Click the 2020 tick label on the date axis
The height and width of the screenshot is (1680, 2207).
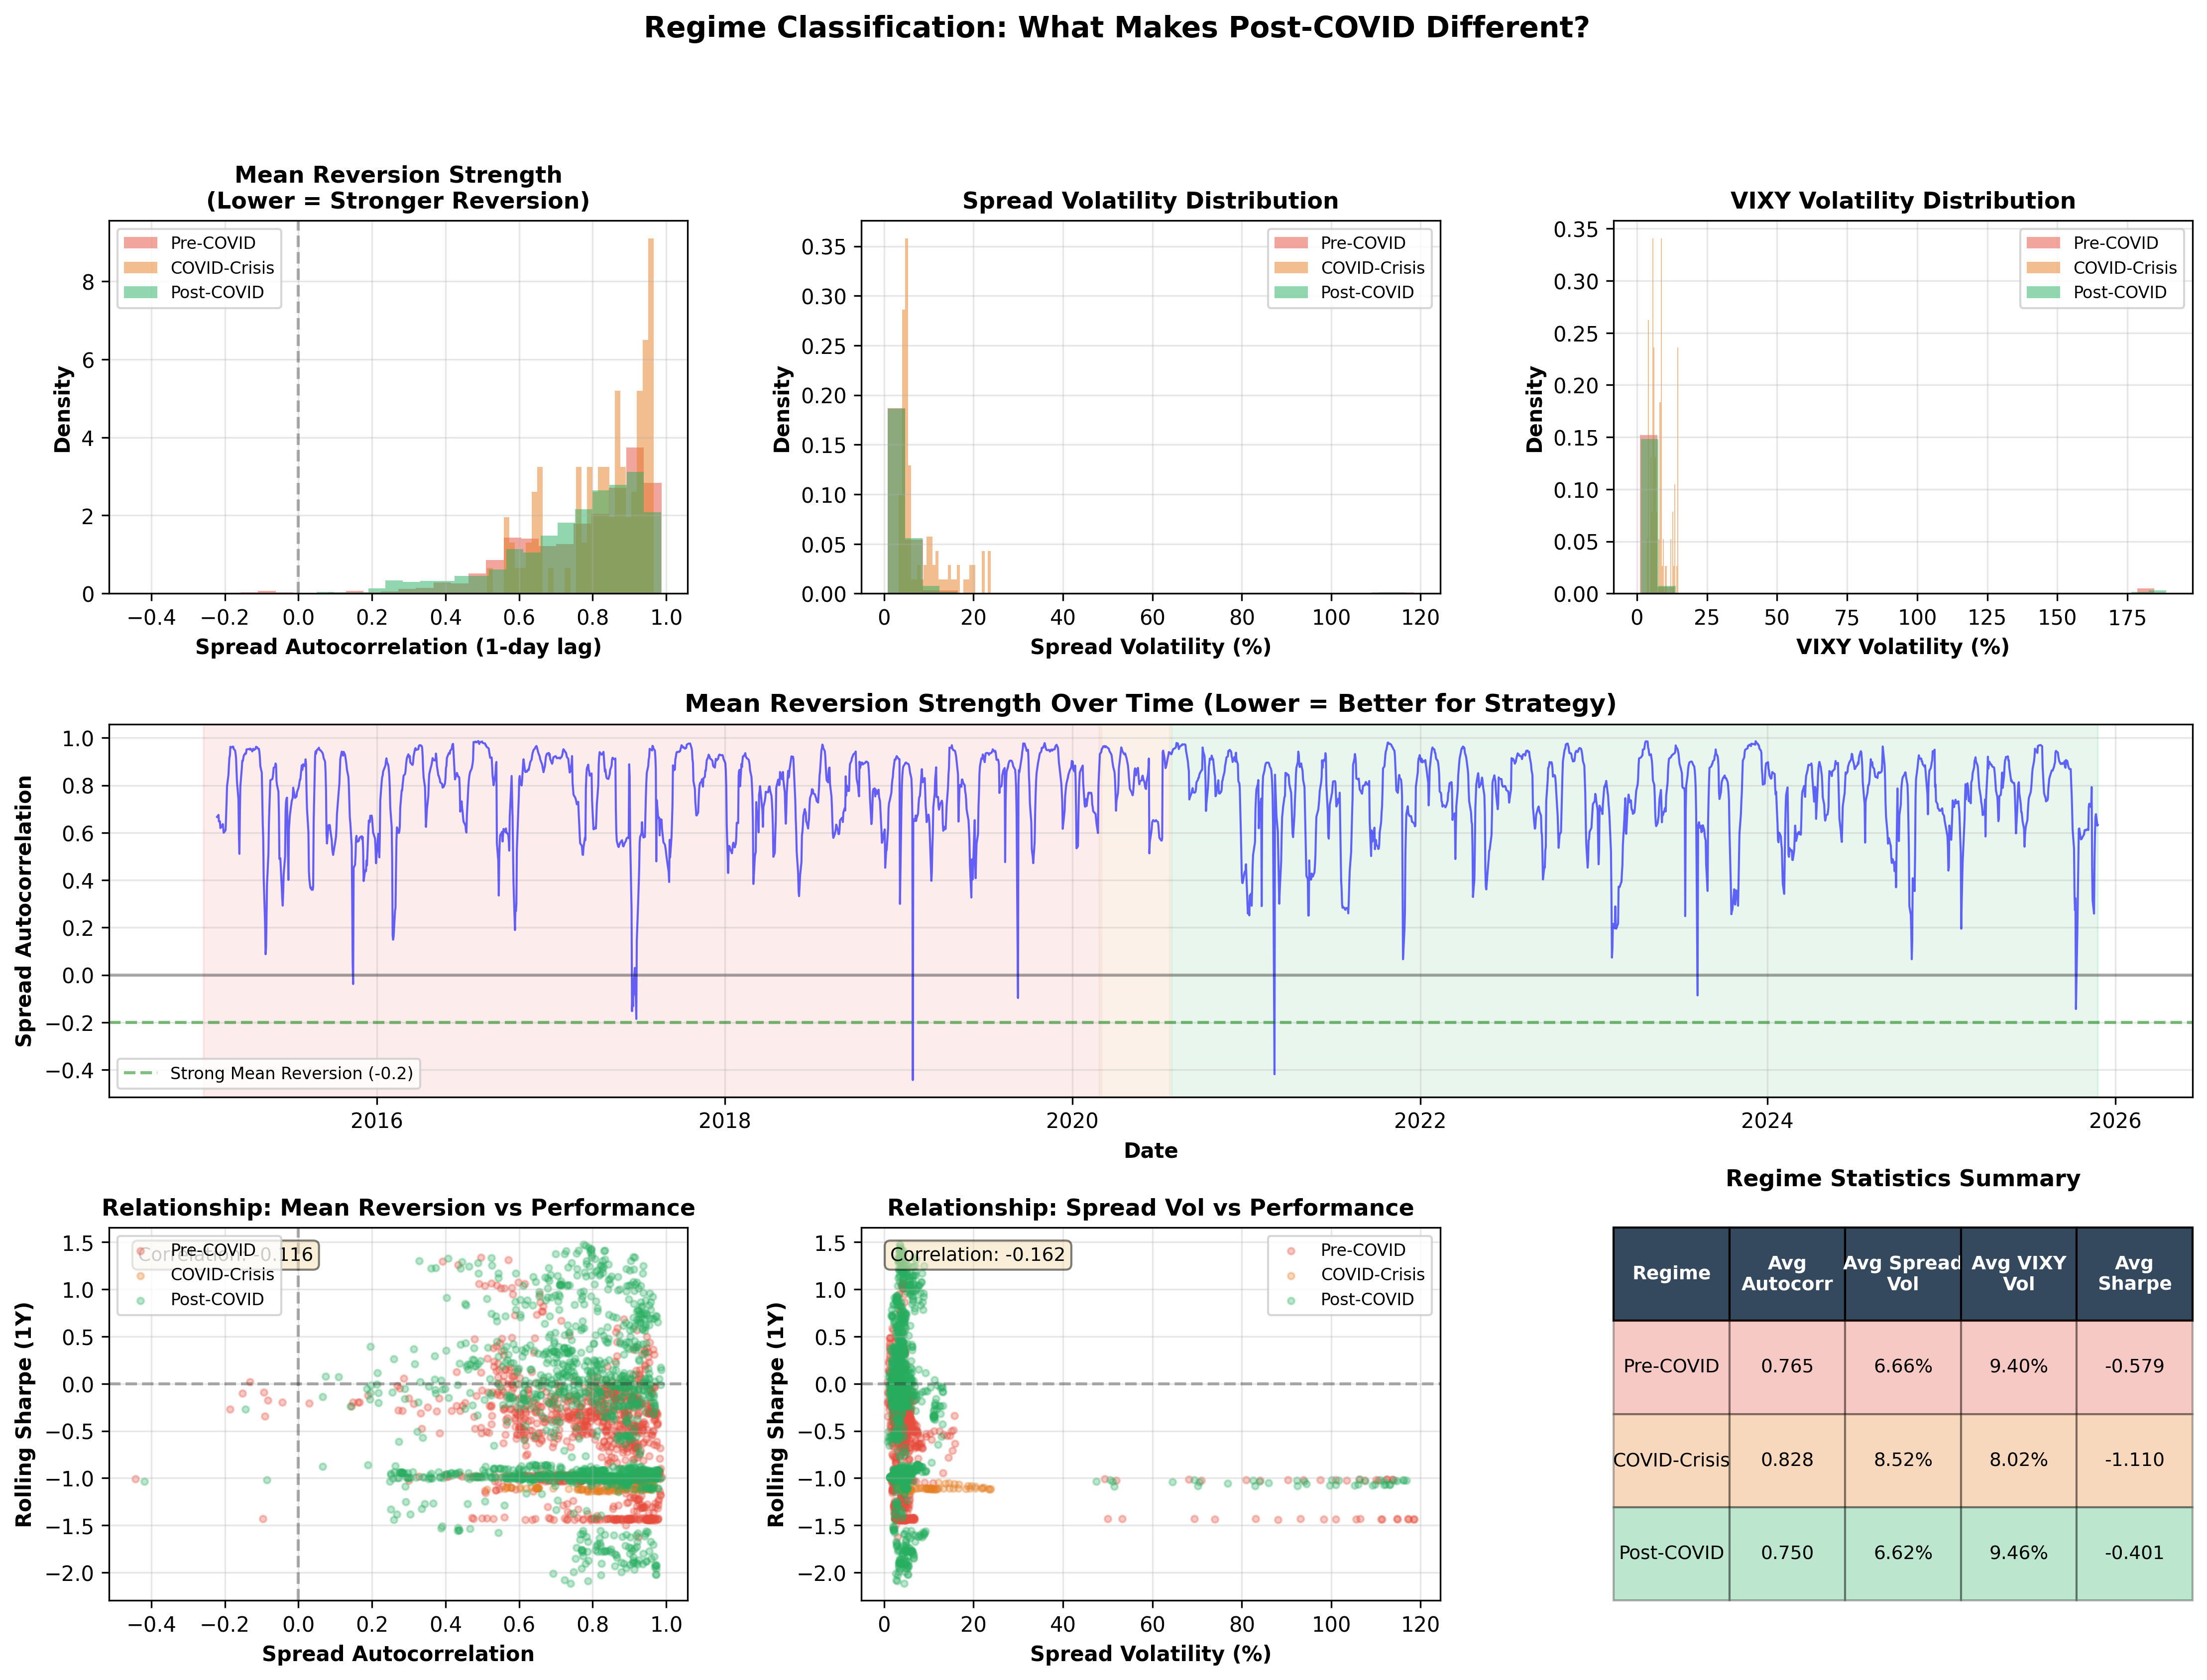click(x=1072, y=1121)
